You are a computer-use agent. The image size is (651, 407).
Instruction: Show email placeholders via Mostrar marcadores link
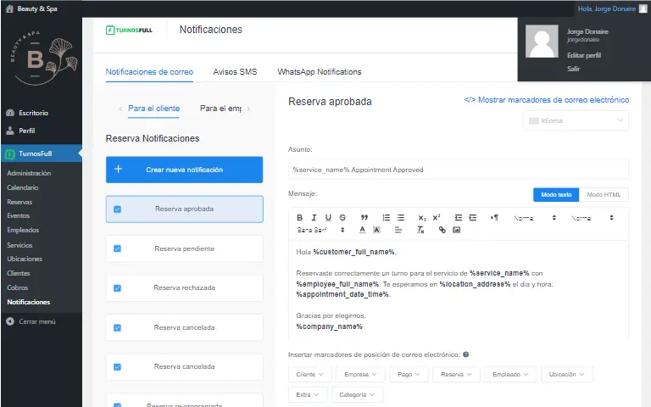click(547, 100)
